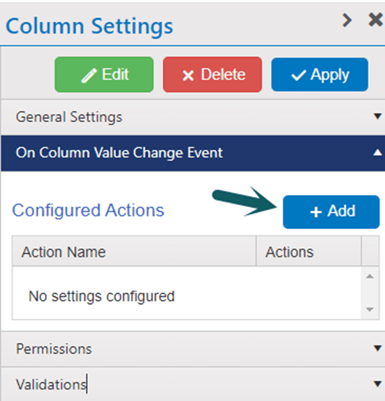Click the pencil icon on Edit button
The height and width of the screenshot is (401, 385).
click(x=89, y=76)
